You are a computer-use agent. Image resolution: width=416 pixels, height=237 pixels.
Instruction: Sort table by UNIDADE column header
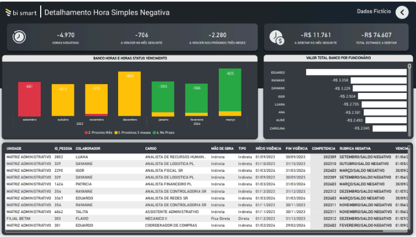pyautogui.click(x=14, y=149)
